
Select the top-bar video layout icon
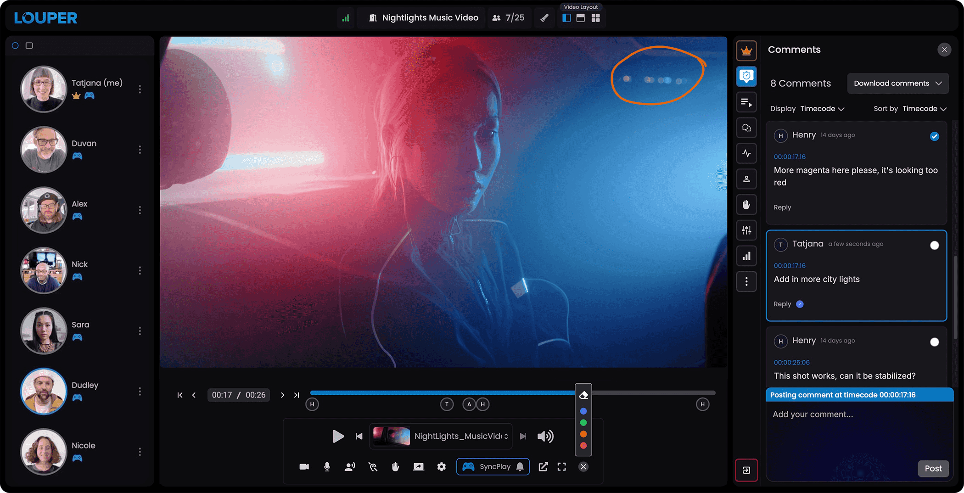(x=581, y=18)
